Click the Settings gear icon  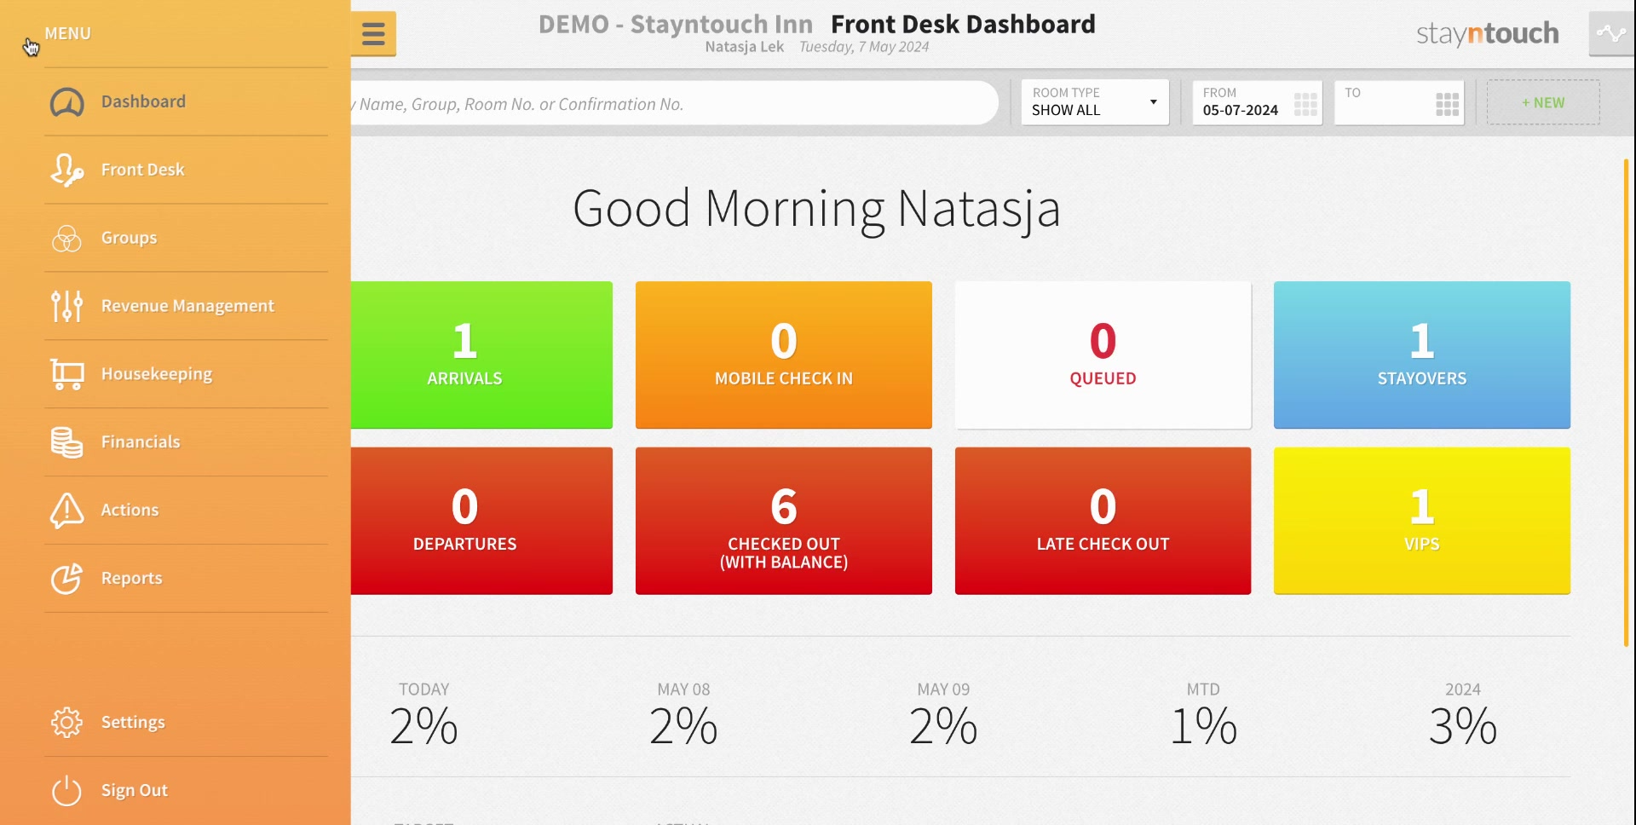click(x=66, y=722)
